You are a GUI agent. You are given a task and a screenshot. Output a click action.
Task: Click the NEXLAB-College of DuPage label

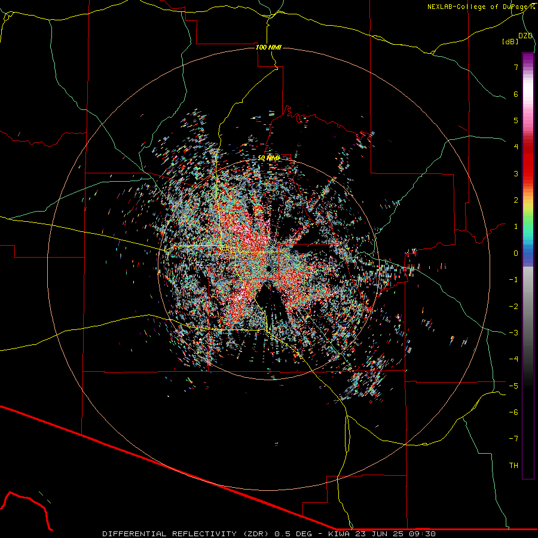click(x=481, y=7)
